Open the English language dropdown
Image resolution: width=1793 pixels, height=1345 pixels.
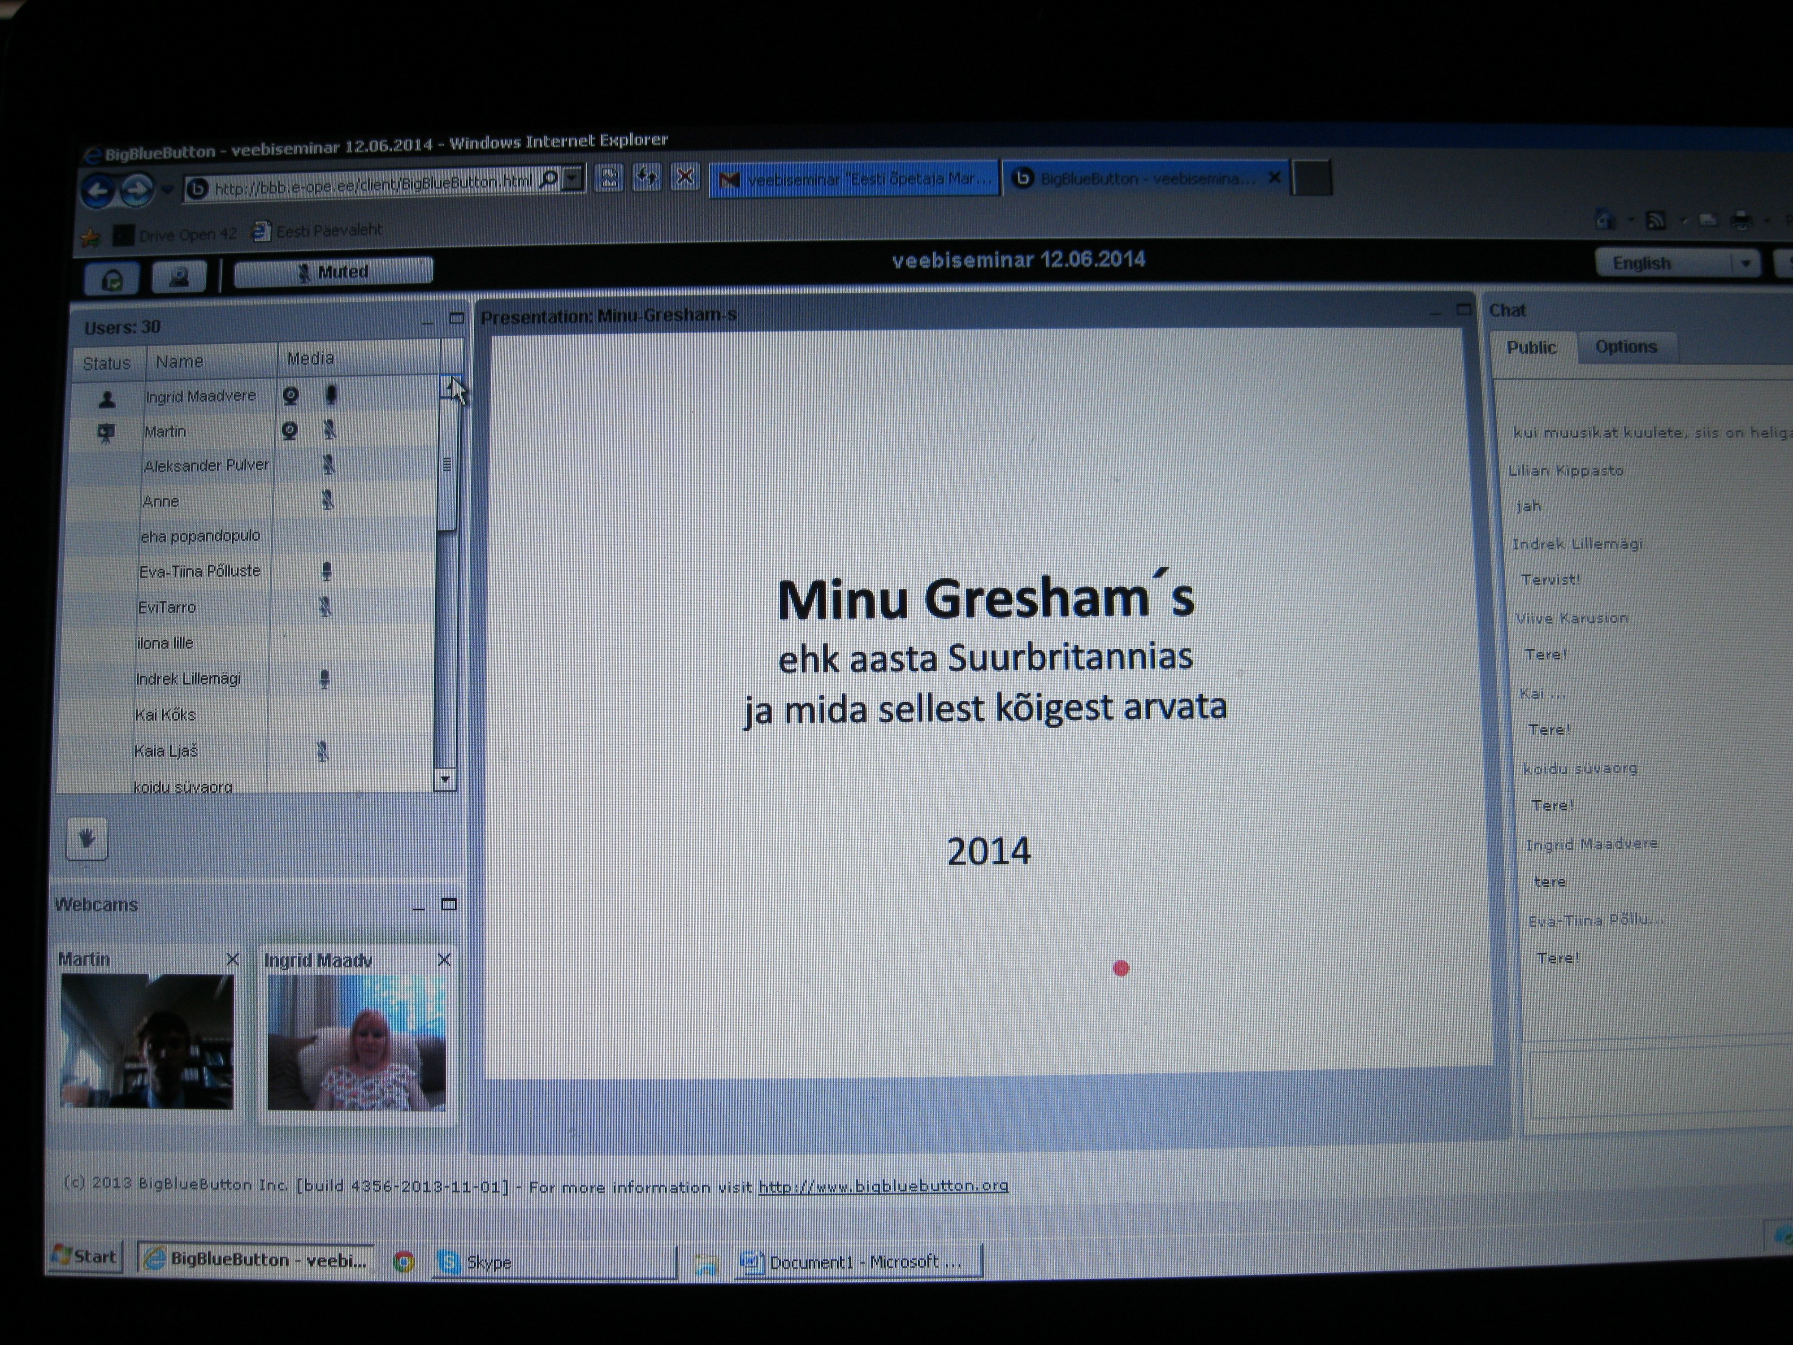[1745, 264]
